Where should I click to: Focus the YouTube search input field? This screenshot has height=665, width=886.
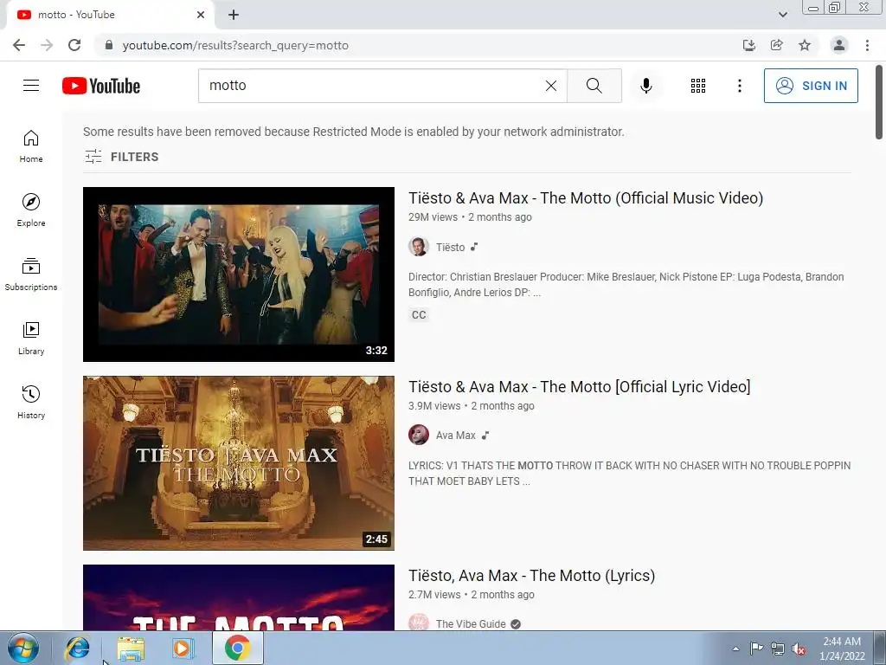[x=373, y=86]
